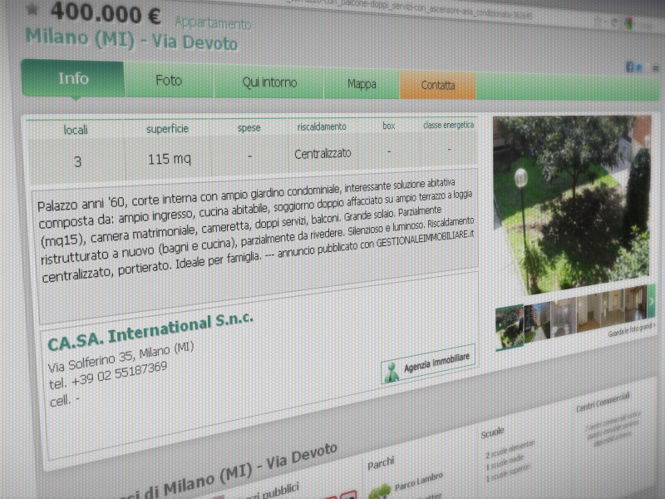Image resolution: width=665 pixels, height=499 pixels.
Task: Open the orange Contatta tab
Action: tap(438, 86)
